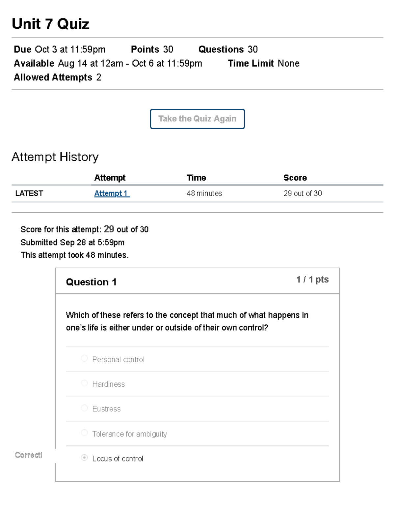Click the Allowed Attempts 2 text
The height and width of the screenshot is (512, 395).
point(57,77)
